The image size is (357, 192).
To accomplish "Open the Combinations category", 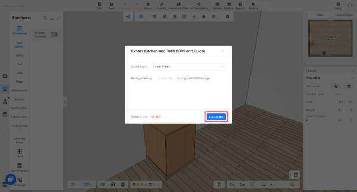I will tap(20, 168).
